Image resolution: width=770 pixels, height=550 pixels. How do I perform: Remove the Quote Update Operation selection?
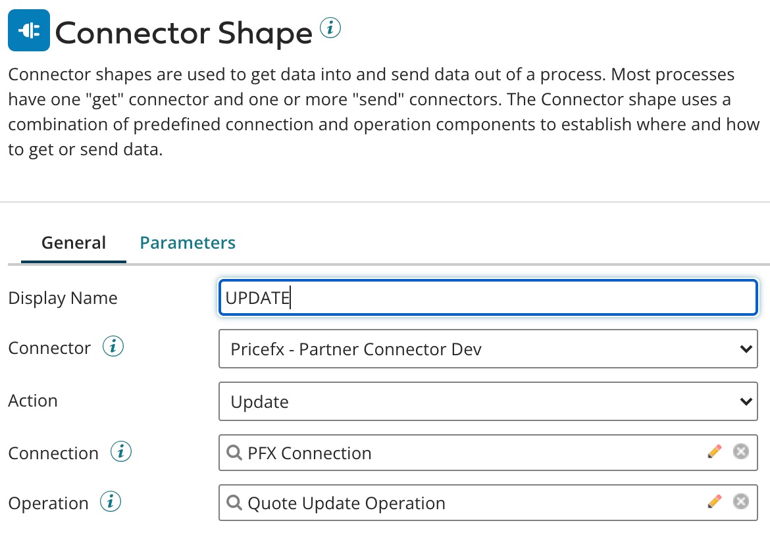(741, 502)
